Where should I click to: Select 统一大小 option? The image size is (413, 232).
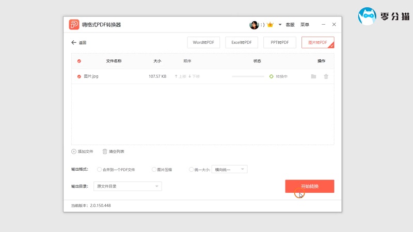coord(199,170)
